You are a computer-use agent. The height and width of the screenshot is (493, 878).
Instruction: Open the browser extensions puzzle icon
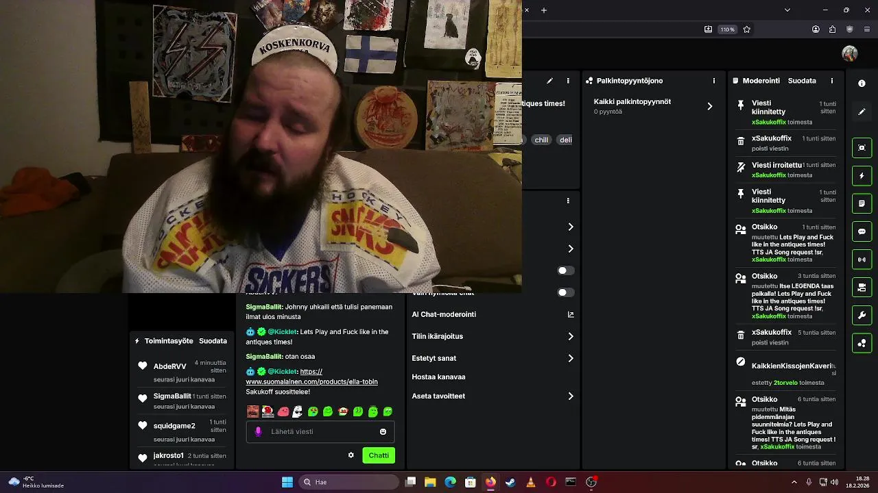tap(832, 29)
